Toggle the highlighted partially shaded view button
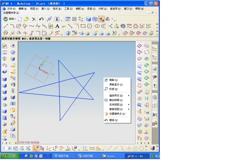This screenshot has height=163, width=249. coord(101,19)
